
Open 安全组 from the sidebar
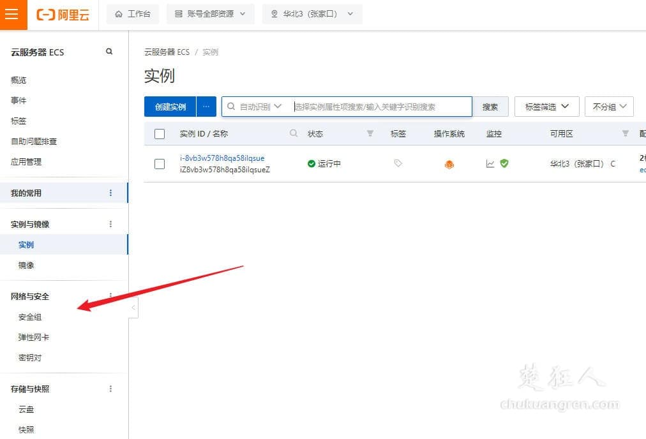31,316
